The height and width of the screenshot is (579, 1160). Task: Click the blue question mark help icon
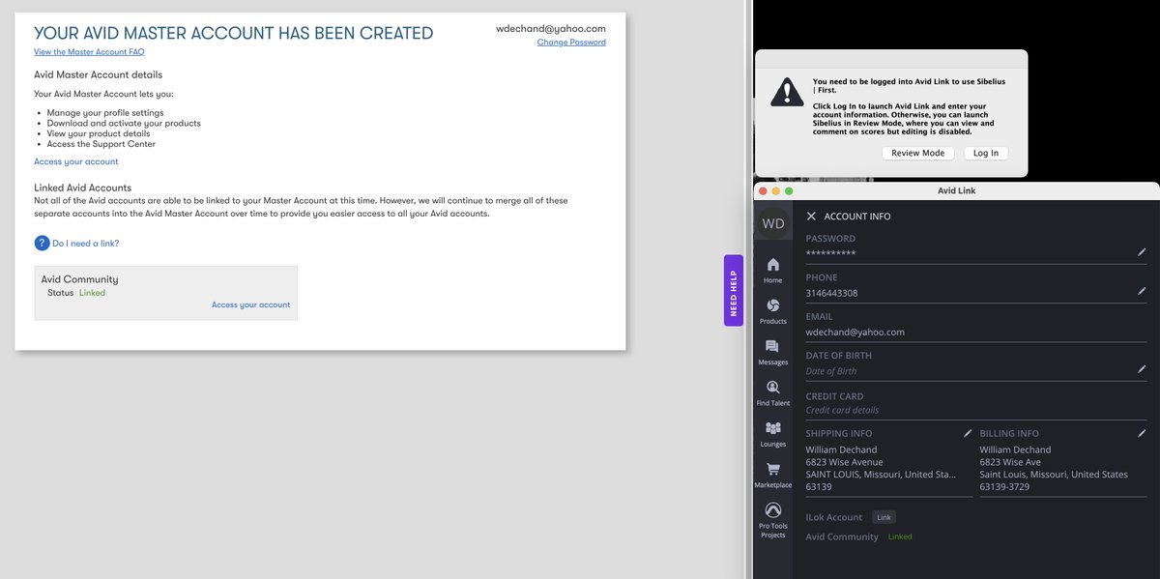[x=42, y=244]
